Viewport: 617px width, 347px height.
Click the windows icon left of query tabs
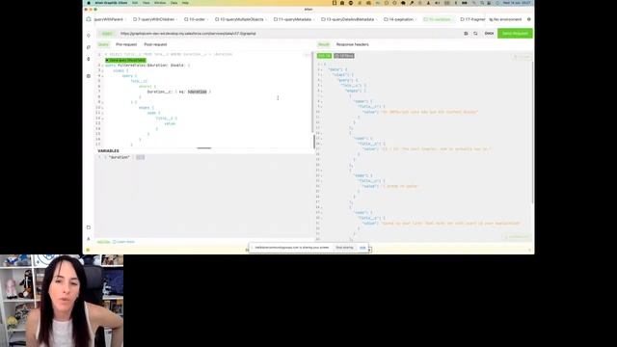click(x=89, y=19)
